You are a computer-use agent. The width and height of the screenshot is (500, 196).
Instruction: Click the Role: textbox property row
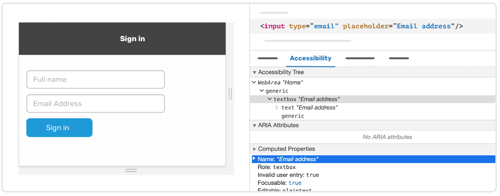tap(276, 167)
